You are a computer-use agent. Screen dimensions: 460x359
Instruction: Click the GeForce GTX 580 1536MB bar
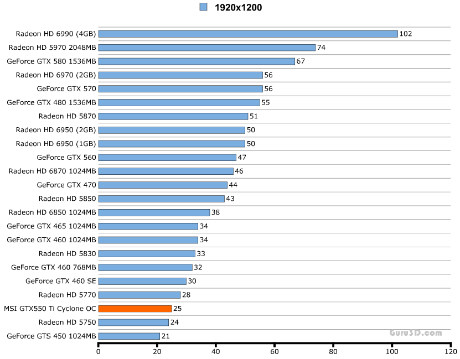click(x=197, y=61)
